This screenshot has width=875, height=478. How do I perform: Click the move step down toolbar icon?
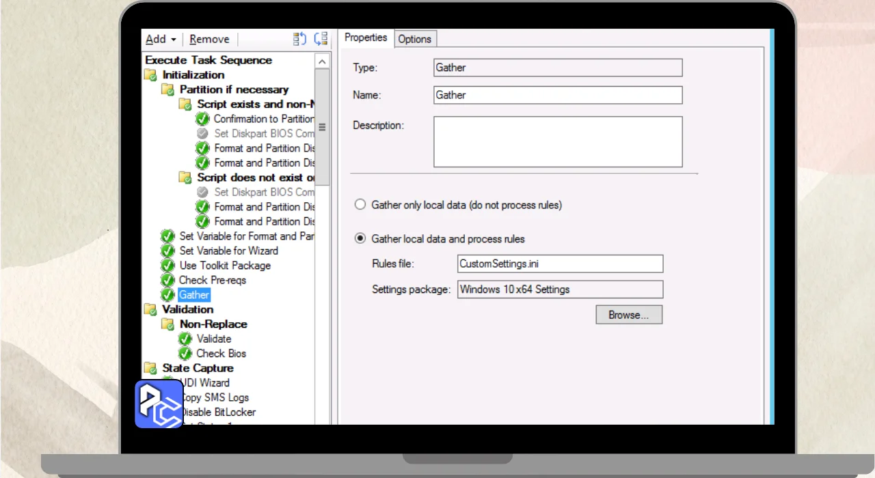pyautogui.click(x=321, y=39)
